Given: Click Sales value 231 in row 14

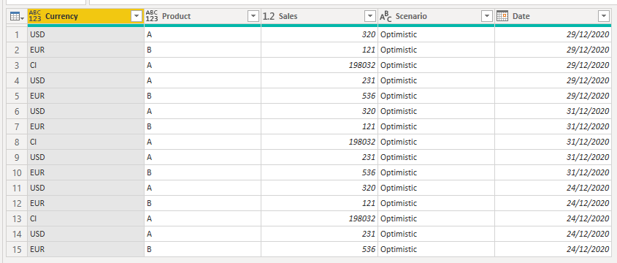Looking at the screenshot, I should pyautogui.click(x=320, y=235).
